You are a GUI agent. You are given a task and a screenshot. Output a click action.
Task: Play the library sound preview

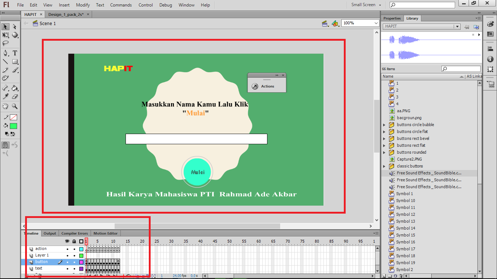[x=479, y=35]
